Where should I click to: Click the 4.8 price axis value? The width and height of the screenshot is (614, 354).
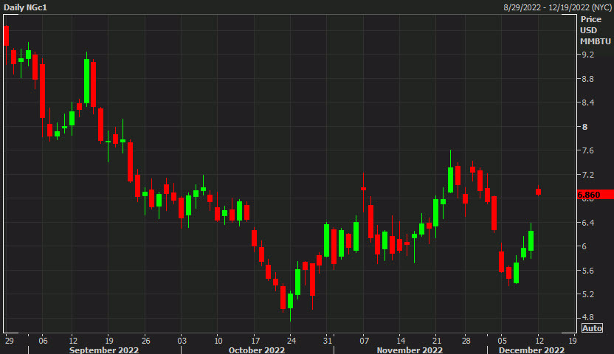tap(587, 317)
